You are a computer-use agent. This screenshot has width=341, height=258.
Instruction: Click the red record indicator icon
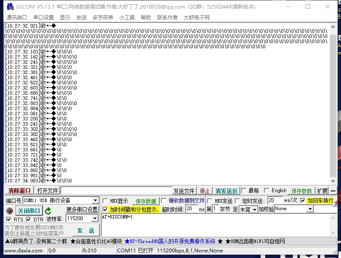[9, 211]
